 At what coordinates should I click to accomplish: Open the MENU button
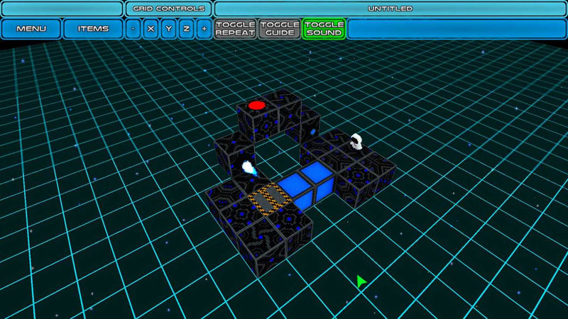pos(31,28)
